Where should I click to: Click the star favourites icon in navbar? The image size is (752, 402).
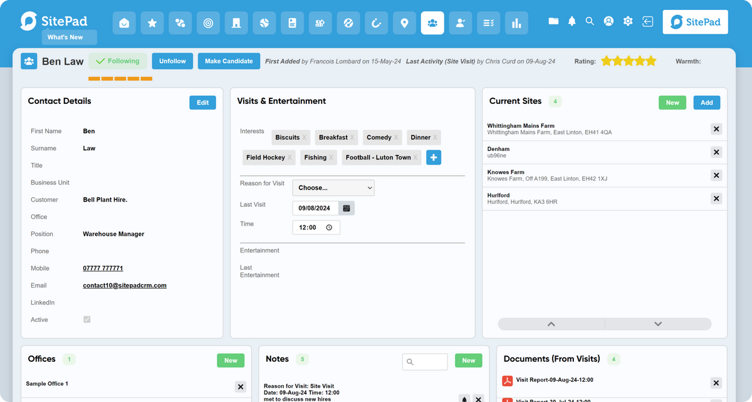click(152, 23)
